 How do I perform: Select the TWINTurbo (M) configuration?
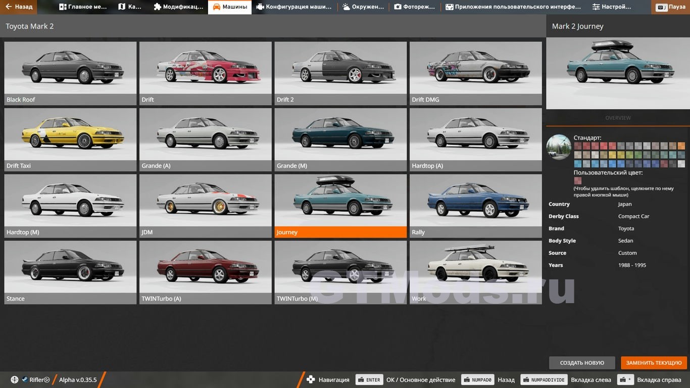(x=340, y=272)
